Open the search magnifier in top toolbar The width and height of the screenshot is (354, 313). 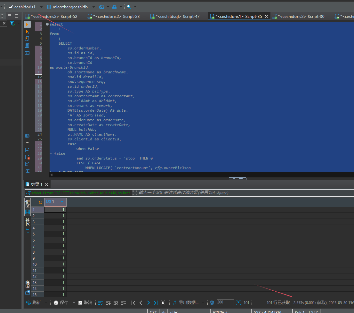click(129, 7)
